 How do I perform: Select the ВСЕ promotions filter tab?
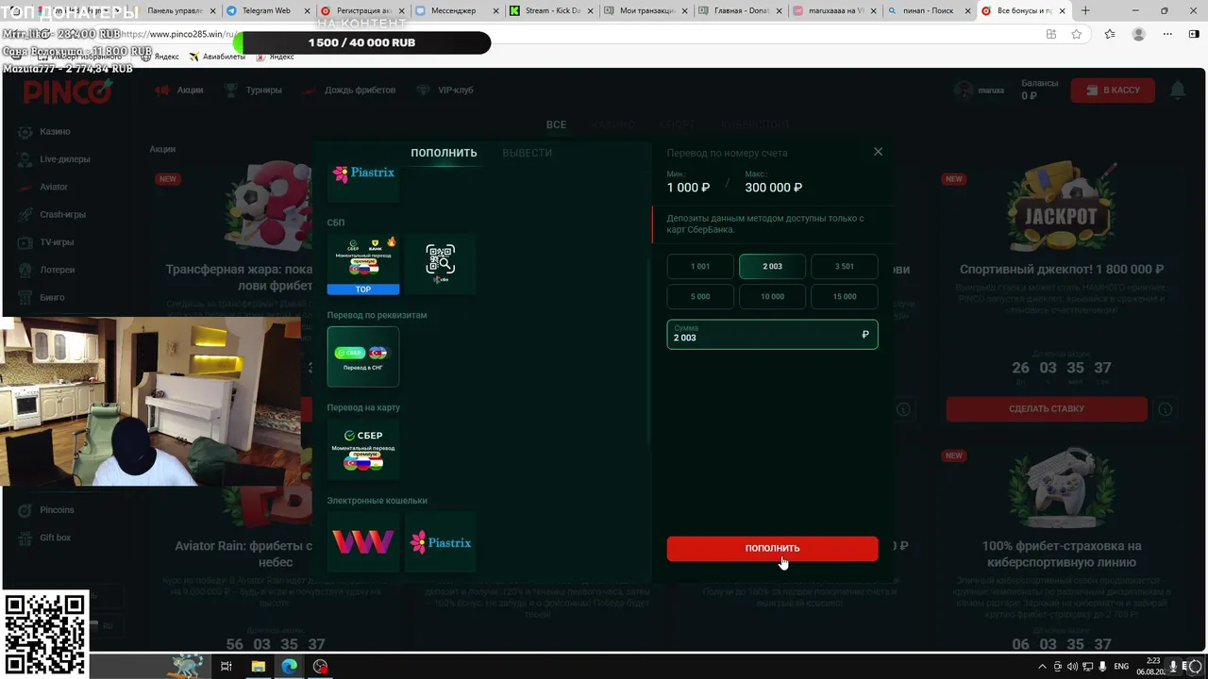click(556, 124)
